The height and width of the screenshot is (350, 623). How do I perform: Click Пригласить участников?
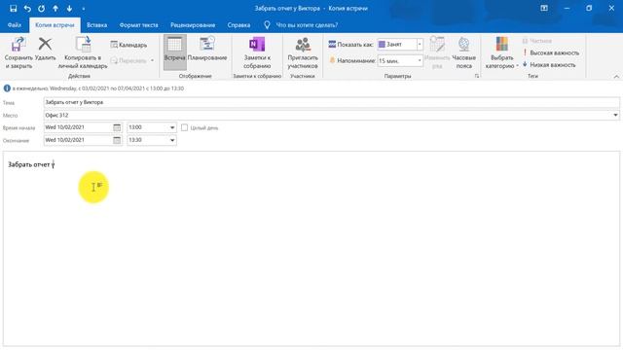pos(303,52)
